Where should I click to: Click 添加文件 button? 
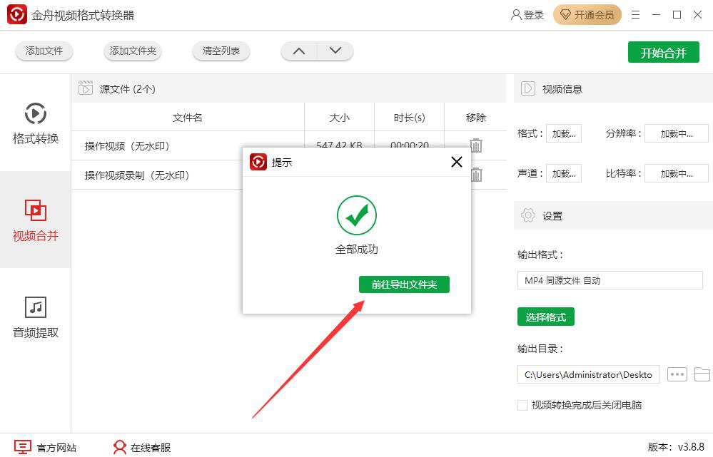pyautogui.click(x=44, y=51)
